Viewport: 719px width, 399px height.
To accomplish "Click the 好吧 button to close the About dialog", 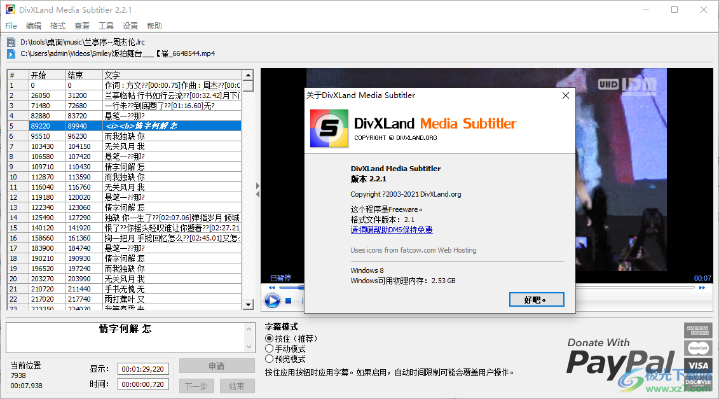I will point(536,299).
